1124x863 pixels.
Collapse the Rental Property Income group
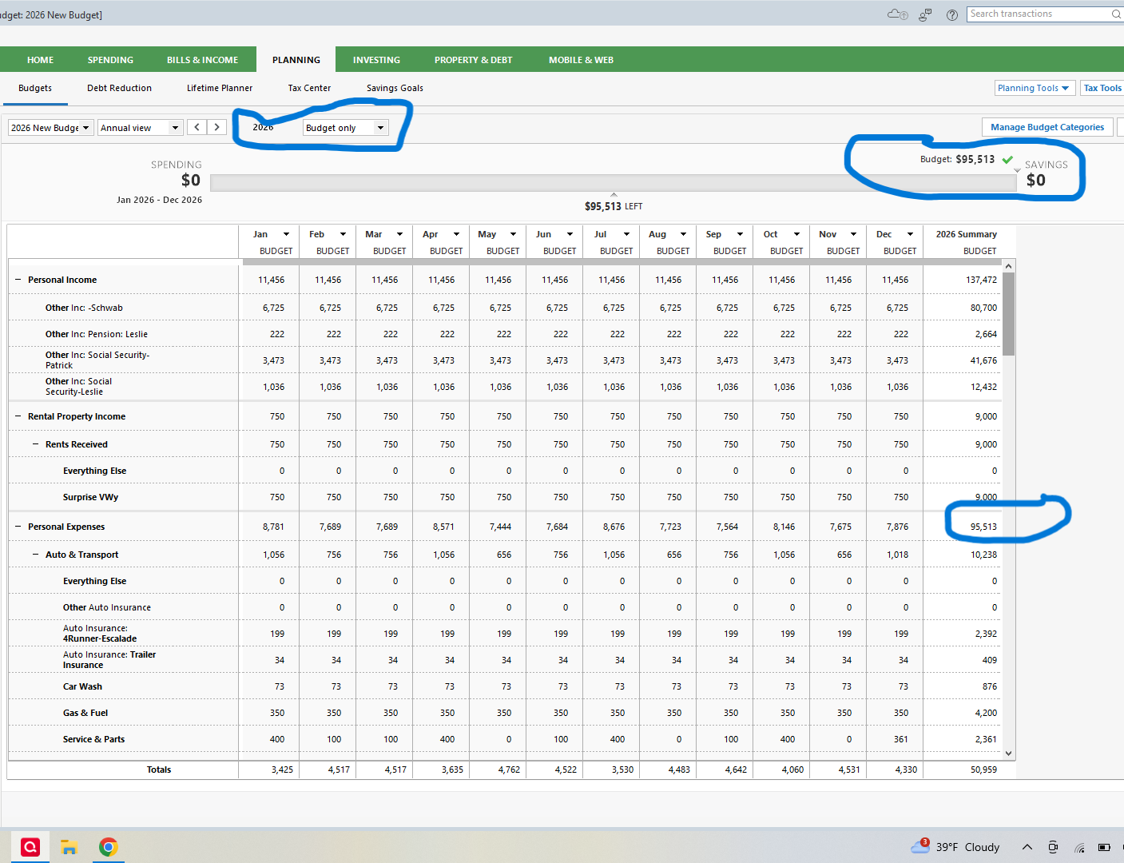click(x=18, y=416)
